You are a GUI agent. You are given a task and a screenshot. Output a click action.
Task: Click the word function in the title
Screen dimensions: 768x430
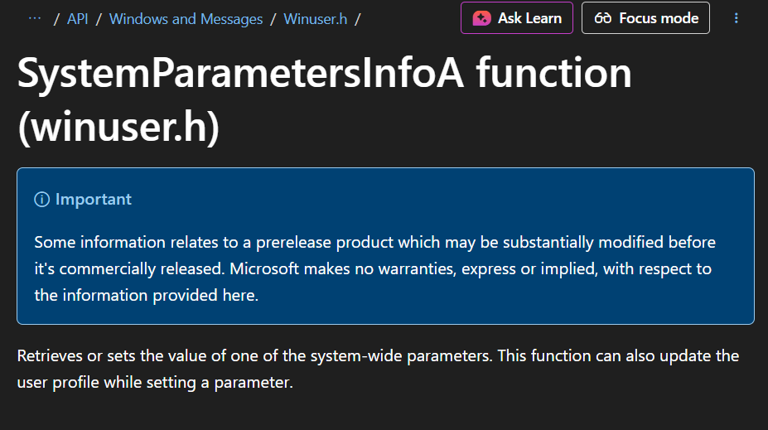click(x=553, y=75)
